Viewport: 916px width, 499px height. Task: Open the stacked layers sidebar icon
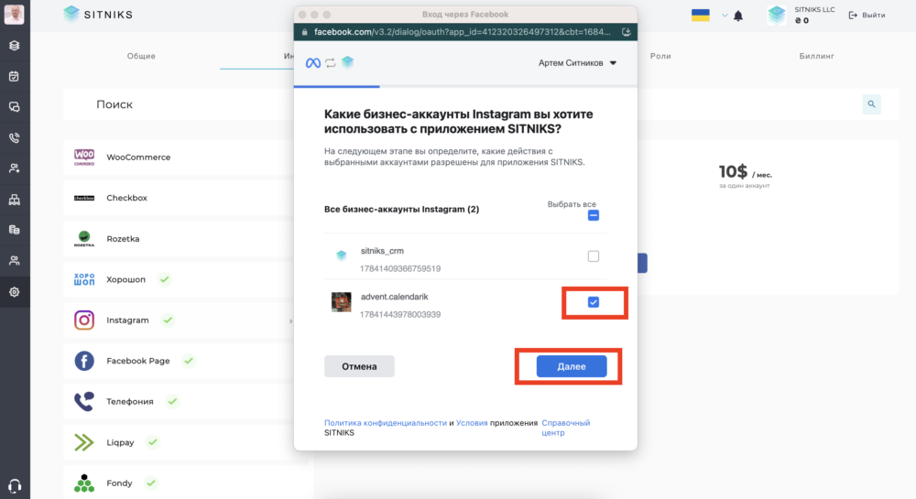coord(14,46)
